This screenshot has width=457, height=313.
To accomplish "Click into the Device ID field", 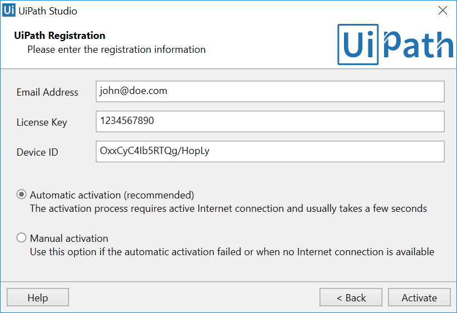I will pyautogui.click(x=270, y=151).
